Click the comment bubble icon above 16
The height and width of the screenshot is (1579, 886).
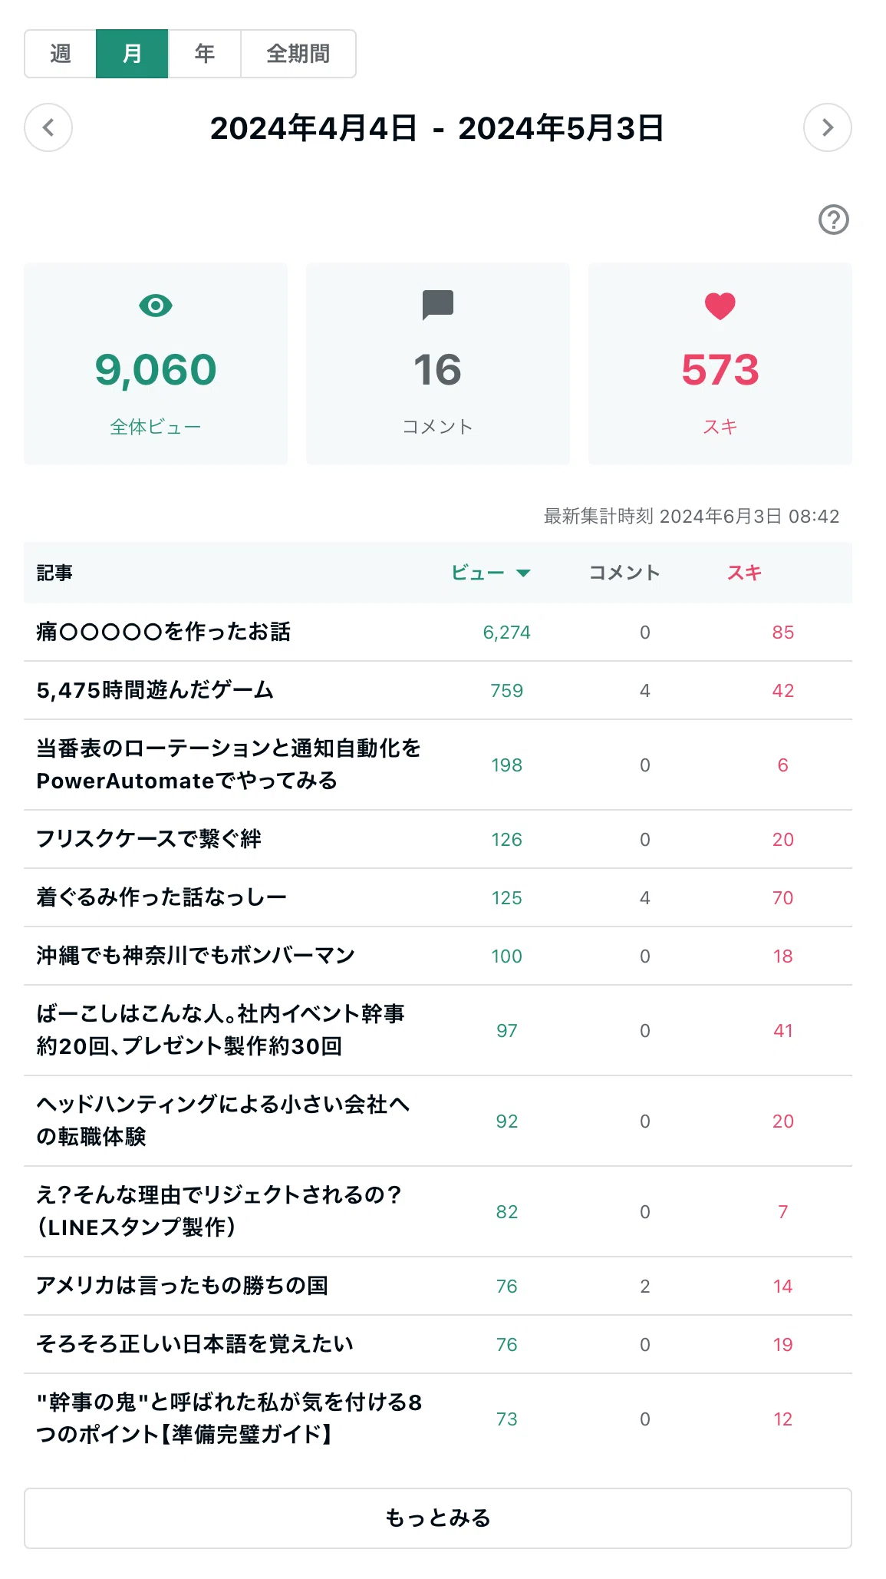tap(438, 305)
